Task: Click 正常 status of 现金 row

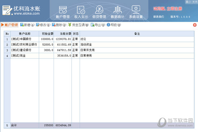Action: [x=76, y=56]
